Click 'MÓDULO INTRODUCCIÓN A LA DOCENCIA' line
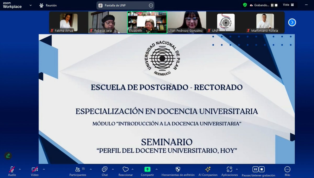 (167, 123)
